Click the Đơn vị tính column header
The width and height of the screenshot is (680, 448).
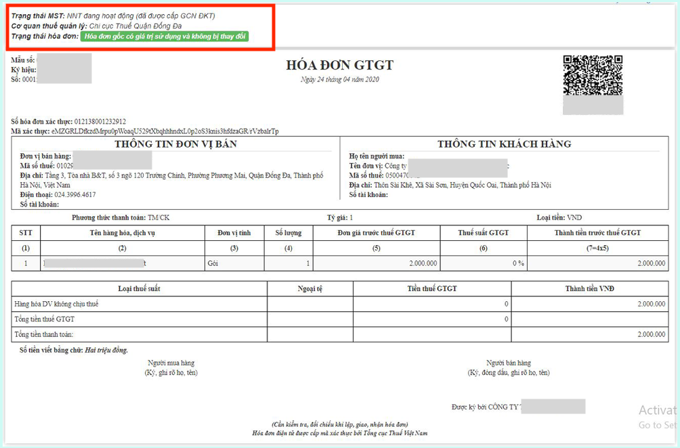click(x=234, y=233)
